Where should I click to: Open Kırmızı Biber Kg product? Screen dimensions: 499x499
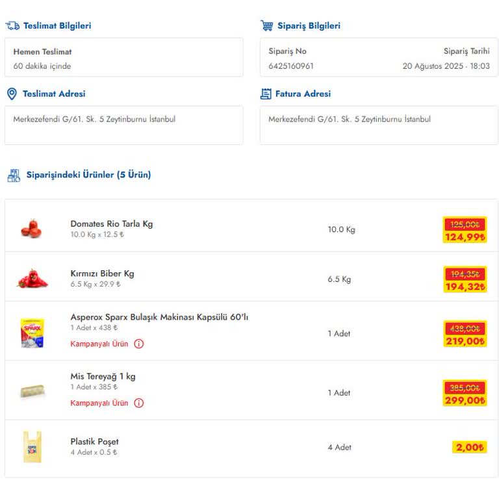click(102, 274)
